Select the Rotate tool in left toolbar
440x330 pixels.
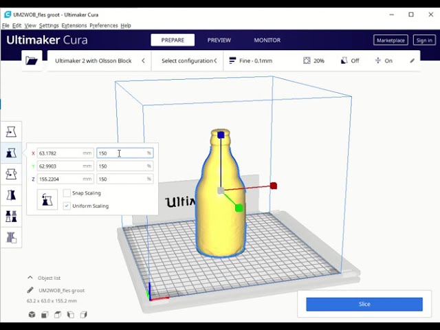(11, 174)
